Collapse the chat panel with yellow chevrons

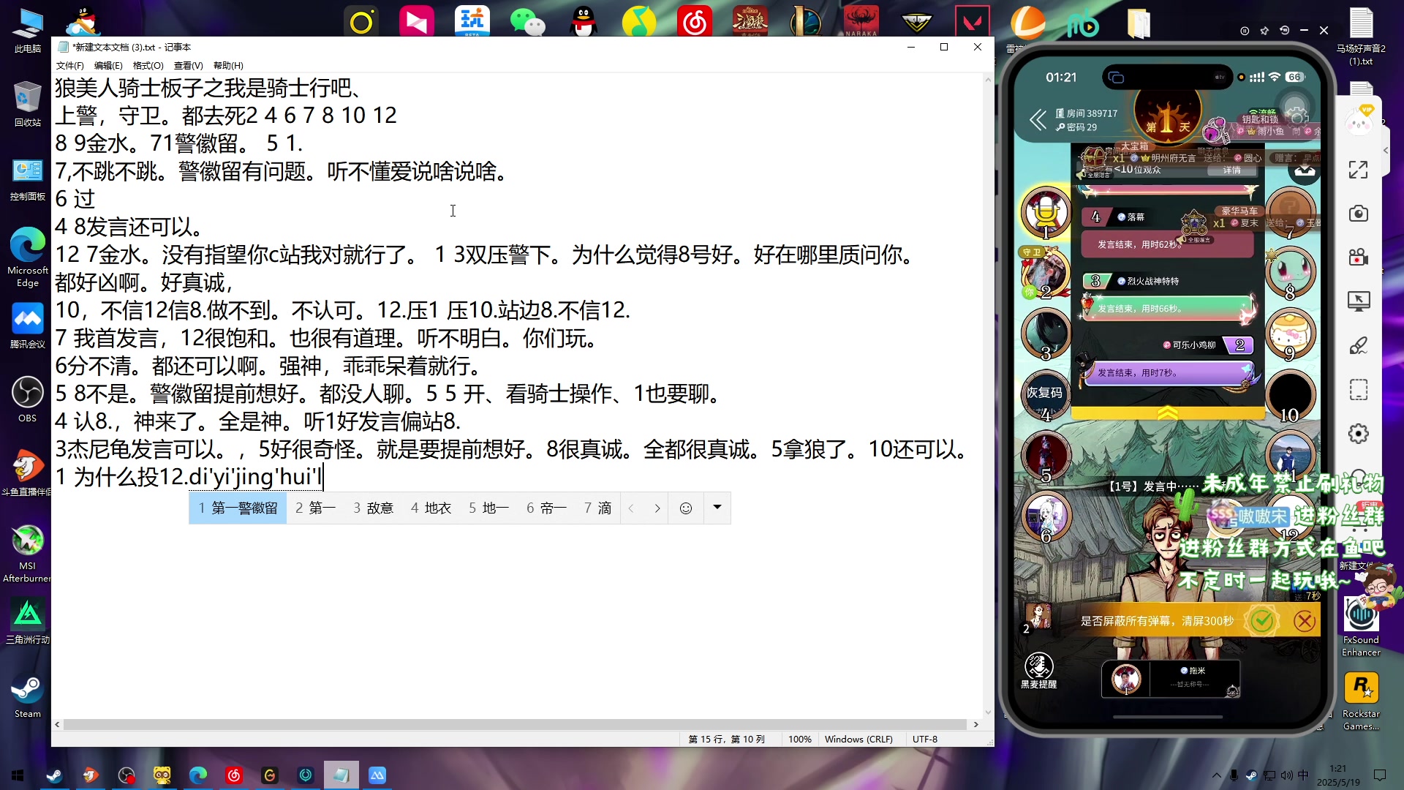(1168, 413)
